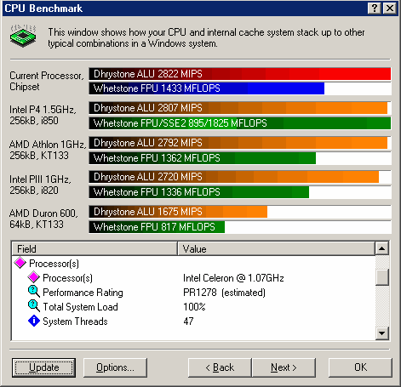The image size is (401, 387).
Task: Click the magnifier icon beside Performance Rating
Action: [34, 292]
